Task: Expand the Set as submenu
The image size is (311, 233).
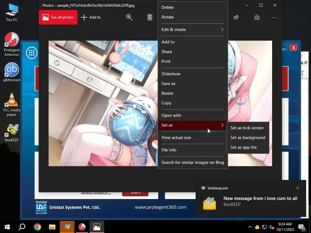Action: click(x=193, y=125)
